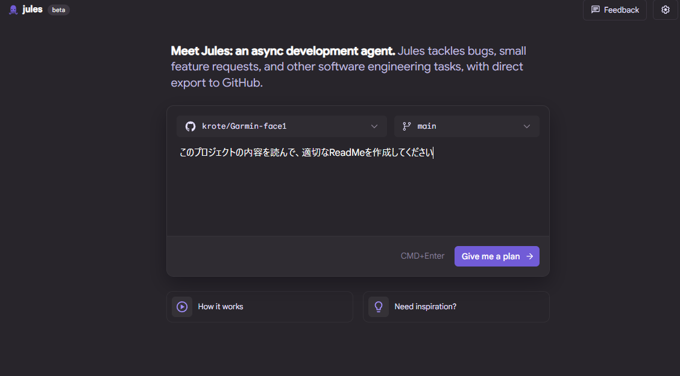Click the git branch icon beside main
This screenshot has height=376, width=680.
point(406,126)
